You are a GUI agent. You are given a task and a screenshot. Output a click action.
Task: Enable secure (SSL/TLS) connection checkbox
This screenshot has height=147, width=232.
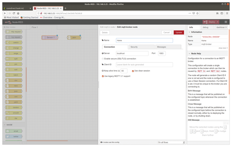point(103,59)
